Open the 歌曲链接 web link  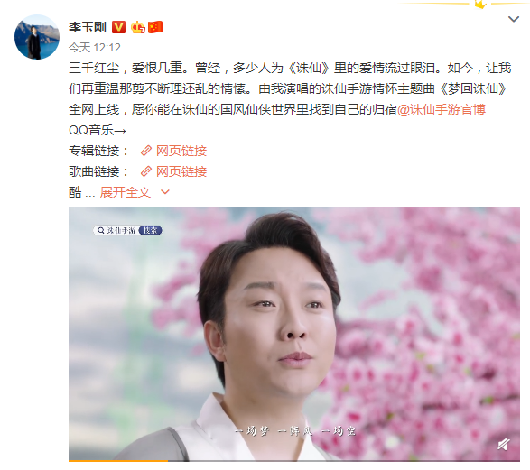pyautogui.click(x=181, y=172)
